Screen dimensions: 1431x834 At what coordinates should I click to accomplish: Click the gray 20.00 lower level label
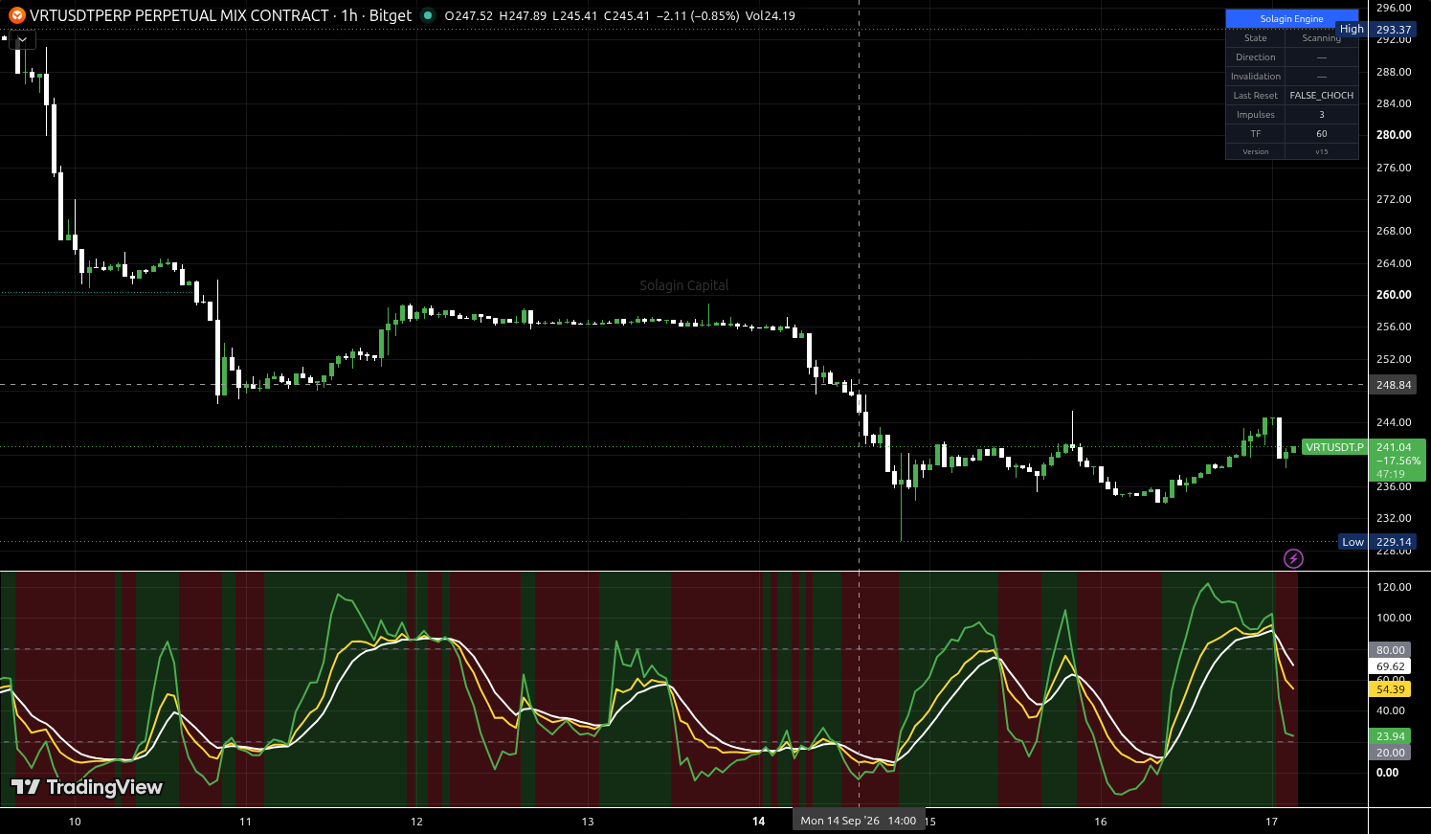click(1390, 753)
